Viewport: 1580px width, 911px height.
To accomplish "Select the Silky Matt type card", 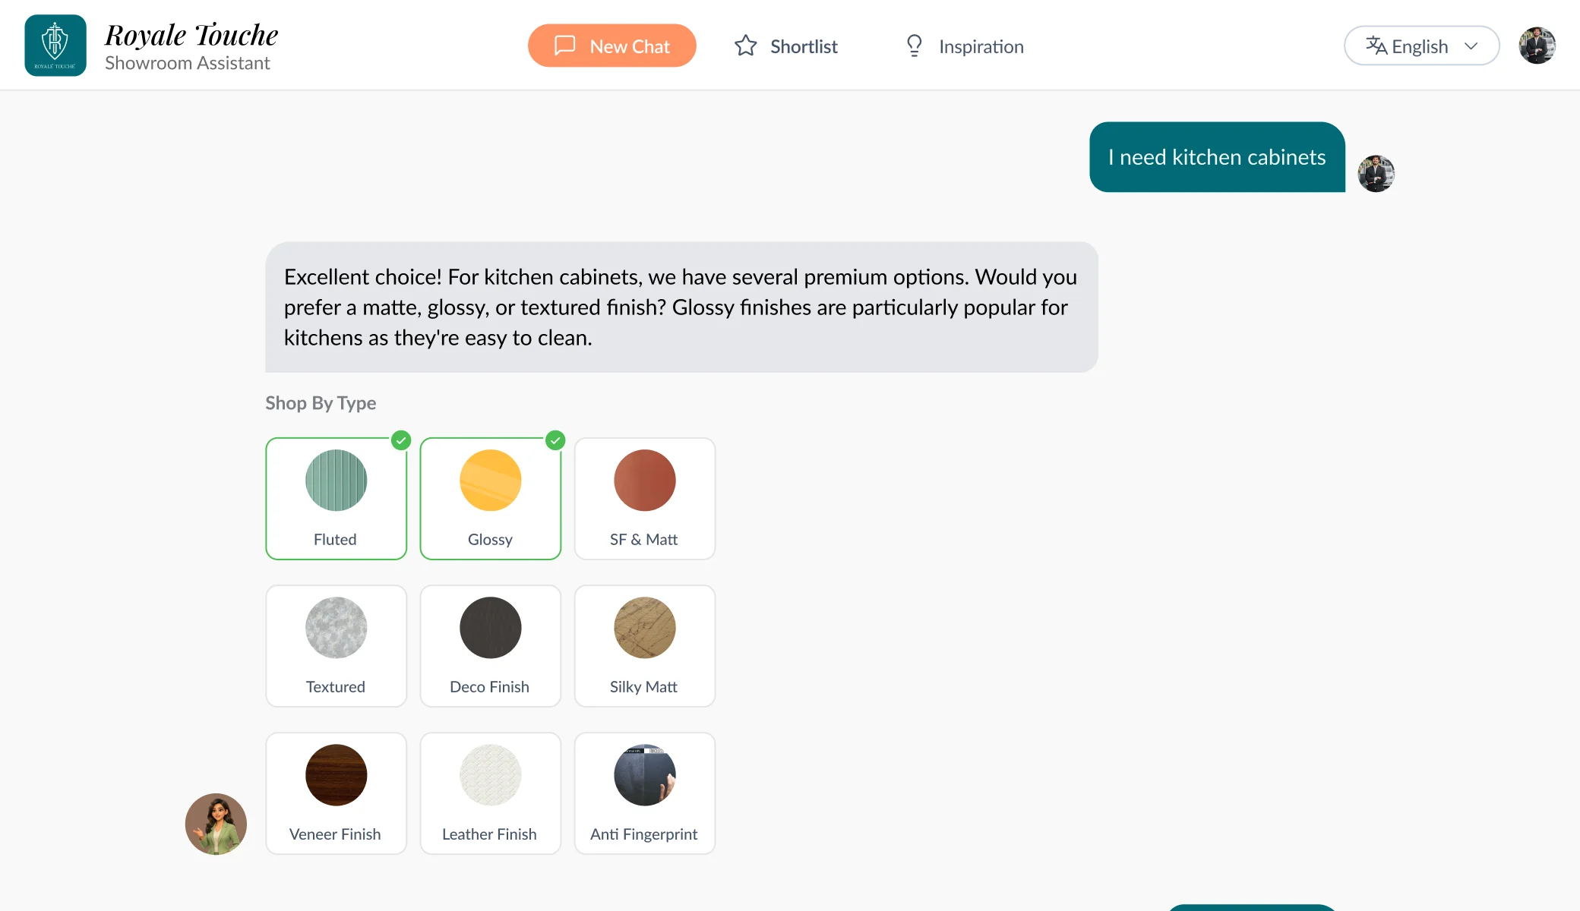I will [x=644, y=646].
